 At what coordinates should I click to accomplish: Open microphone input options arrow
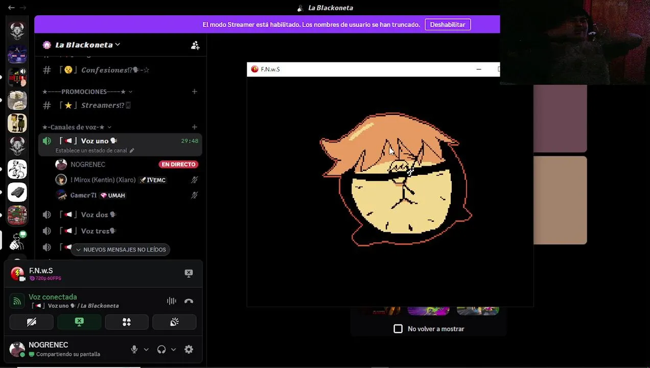[x=146, y=350]
